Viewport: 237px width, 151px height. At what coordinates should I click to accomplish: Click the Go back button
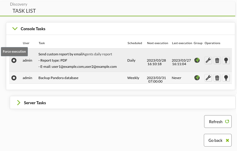pyautogui.click(x=218, y=140)
